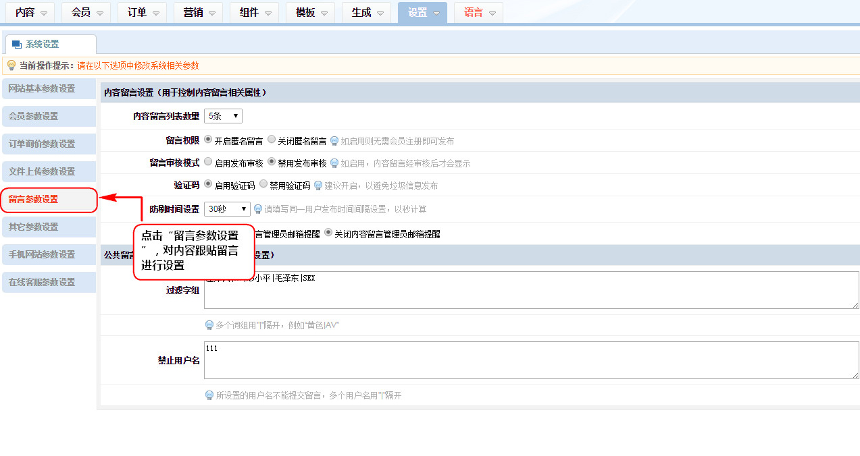Click hint icon beside 禁用验证码 option
Image resolution: width=860 pixels, height=456 pixels.
[318, 186]
